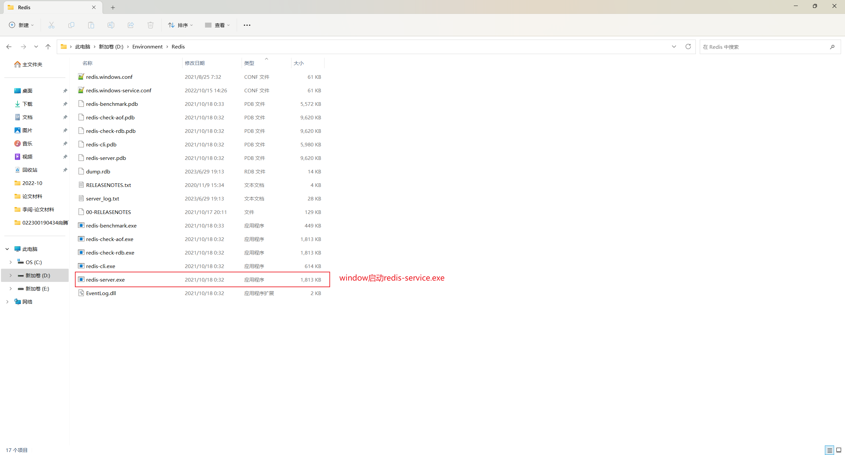Sort files by 修改日期 column header
Image resolution: width=845 pixels, height=455 pixels.
[195, 63]
